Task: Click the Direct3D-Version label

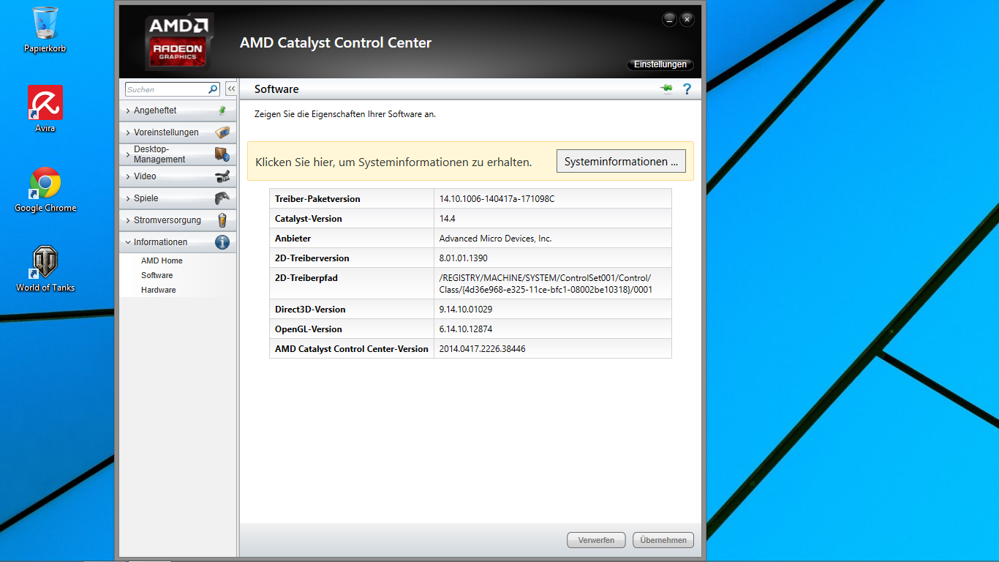Action: 310,310
